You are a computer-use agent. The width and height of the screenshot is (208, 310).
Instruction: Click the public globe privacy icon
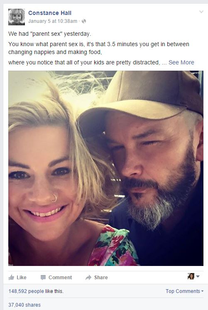tap(84, 21)
